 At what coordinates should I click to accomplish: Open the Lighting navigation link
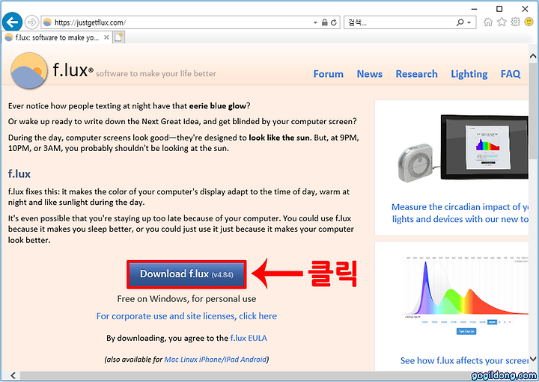pos(469,74)
